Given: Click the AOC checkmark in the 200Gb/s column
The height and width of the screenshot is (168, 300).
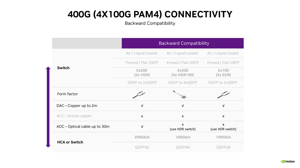Looking at the screenshot, I should 142,127.
